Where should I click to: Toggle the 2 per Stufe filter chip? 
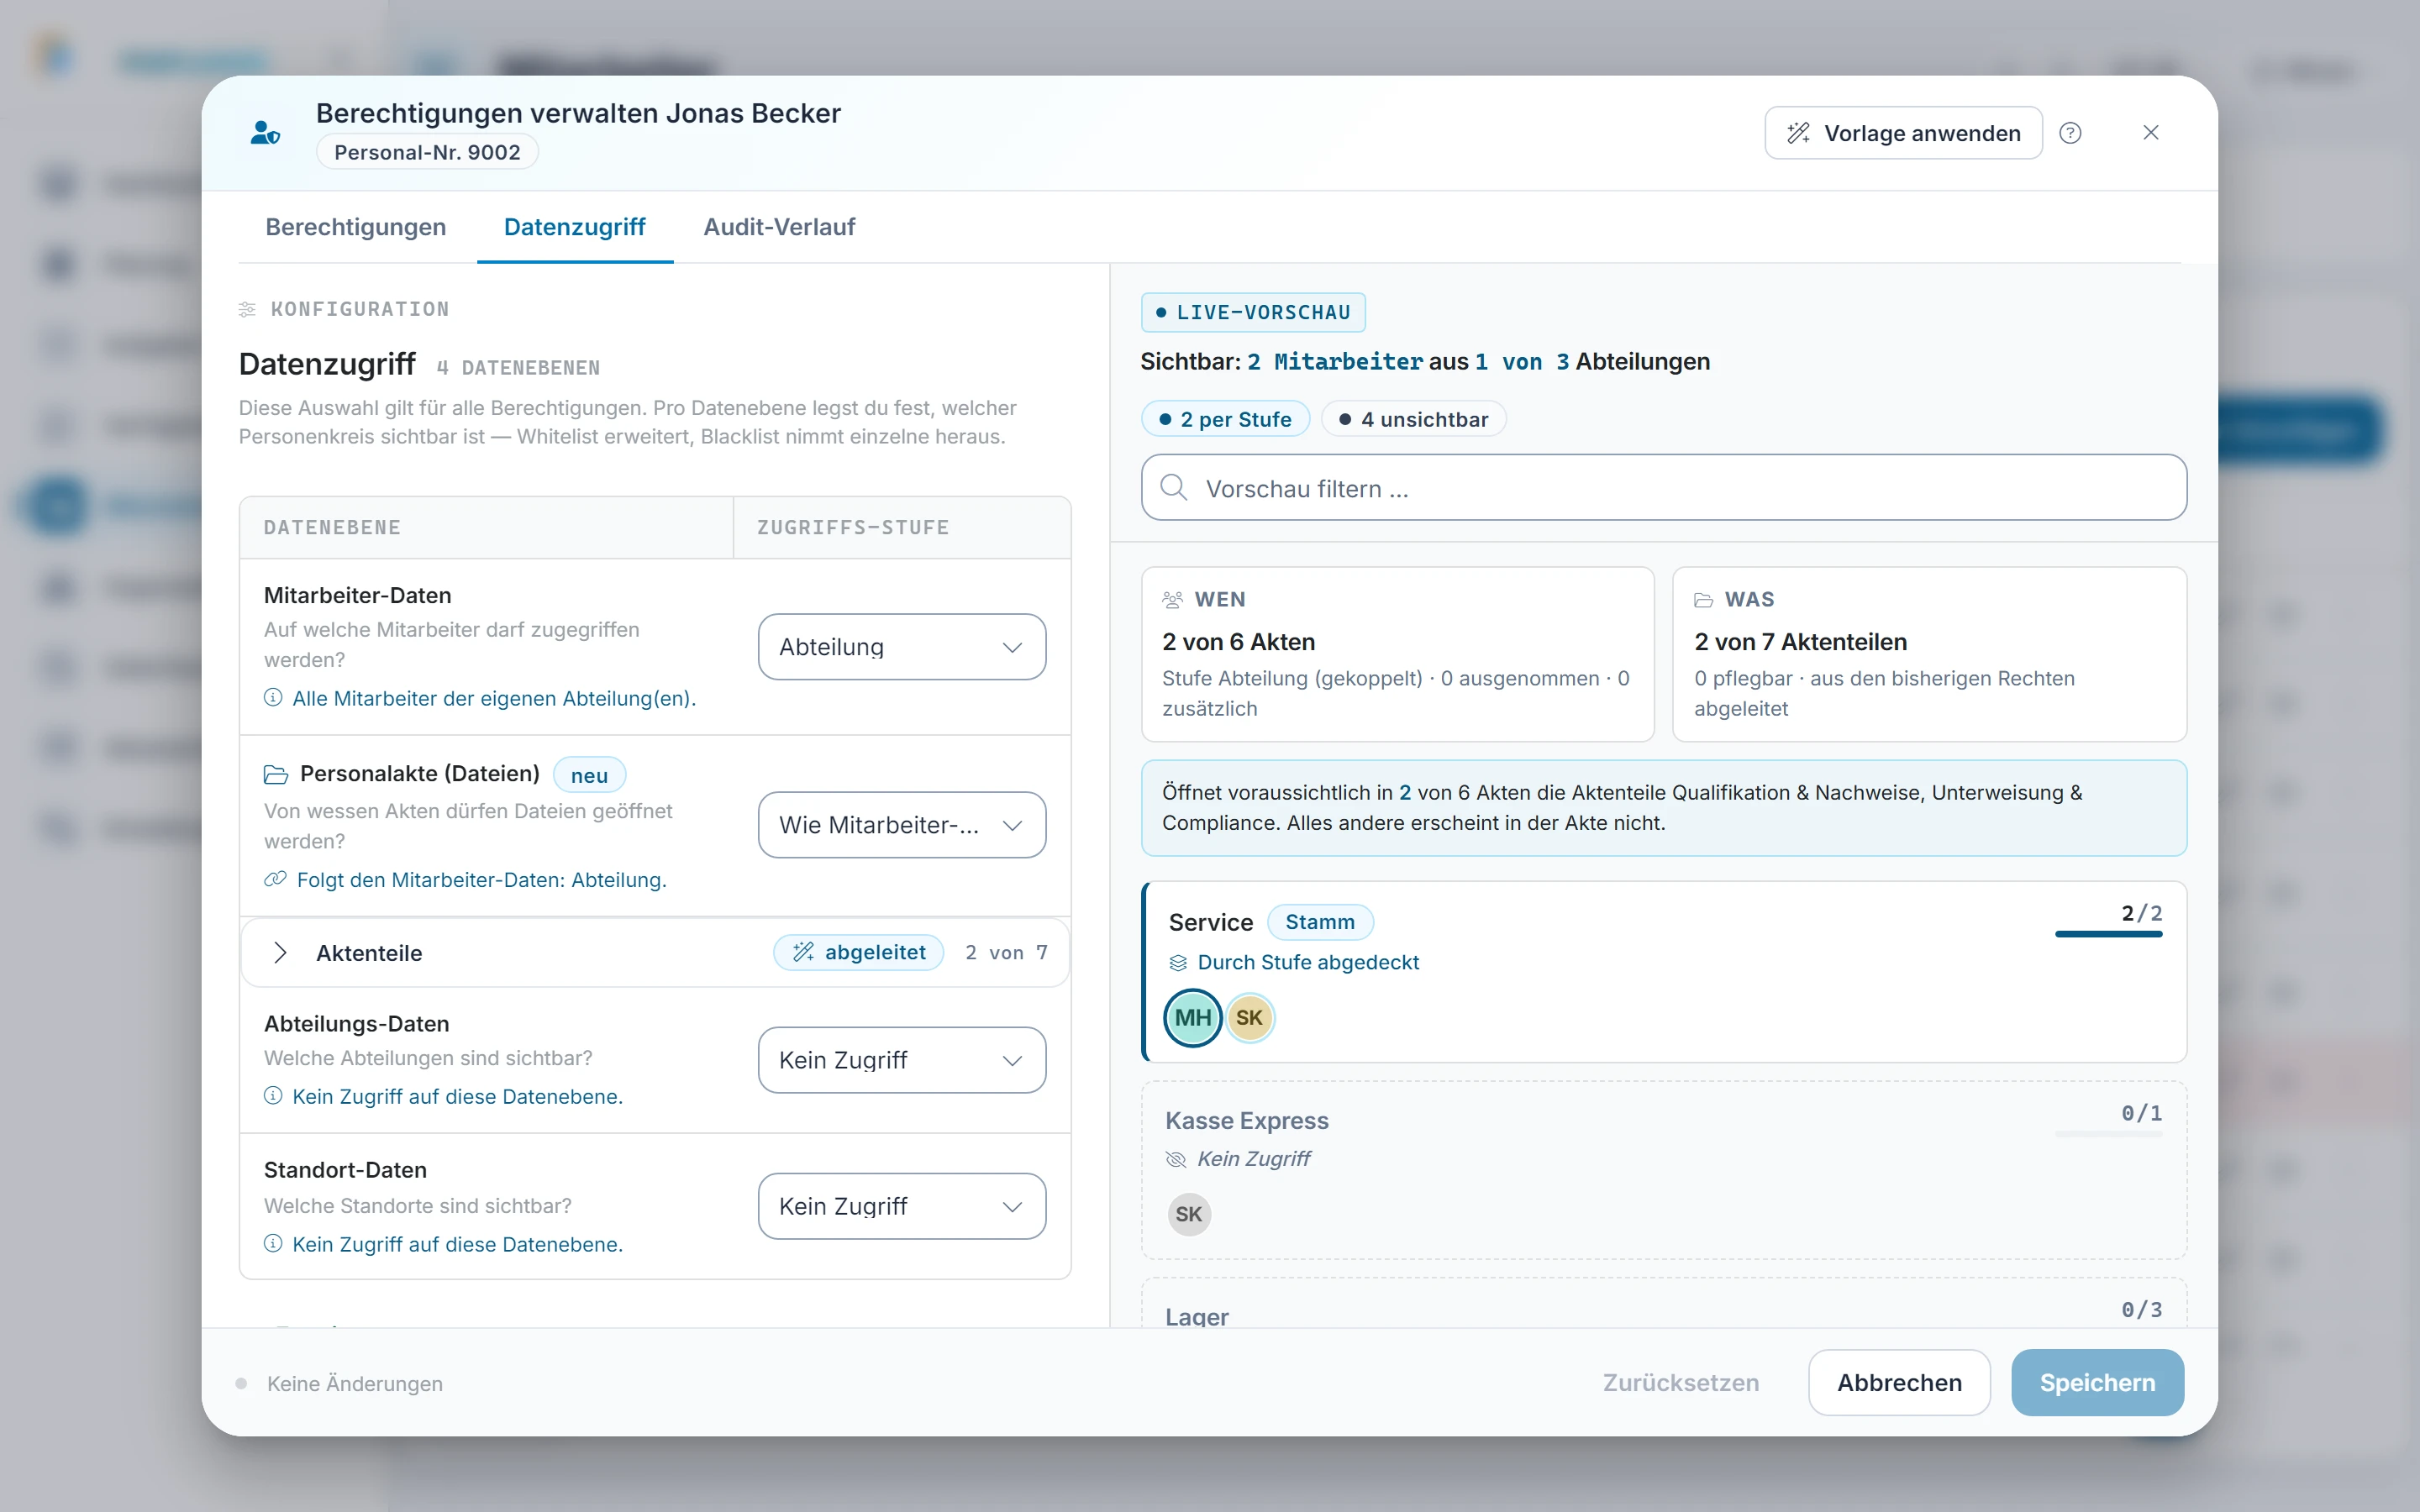1226,419
